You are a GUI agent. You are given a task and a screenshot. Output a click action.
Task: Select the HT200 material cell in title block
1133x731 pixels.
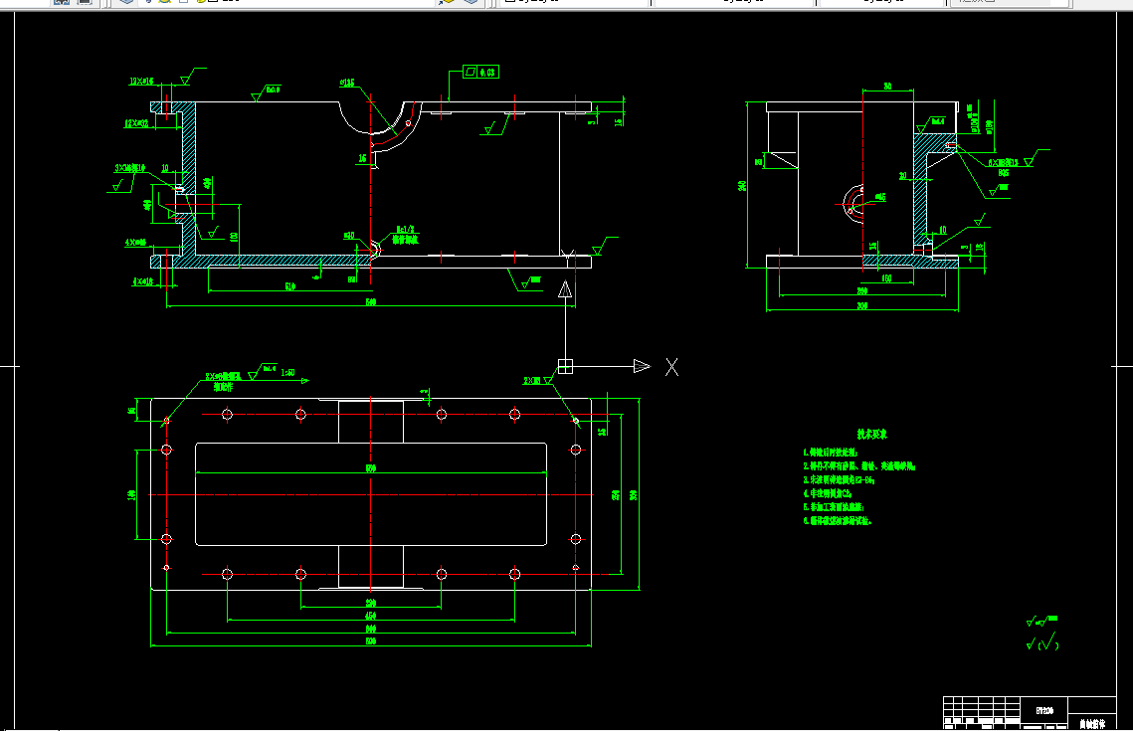(x=1044, y=711)
